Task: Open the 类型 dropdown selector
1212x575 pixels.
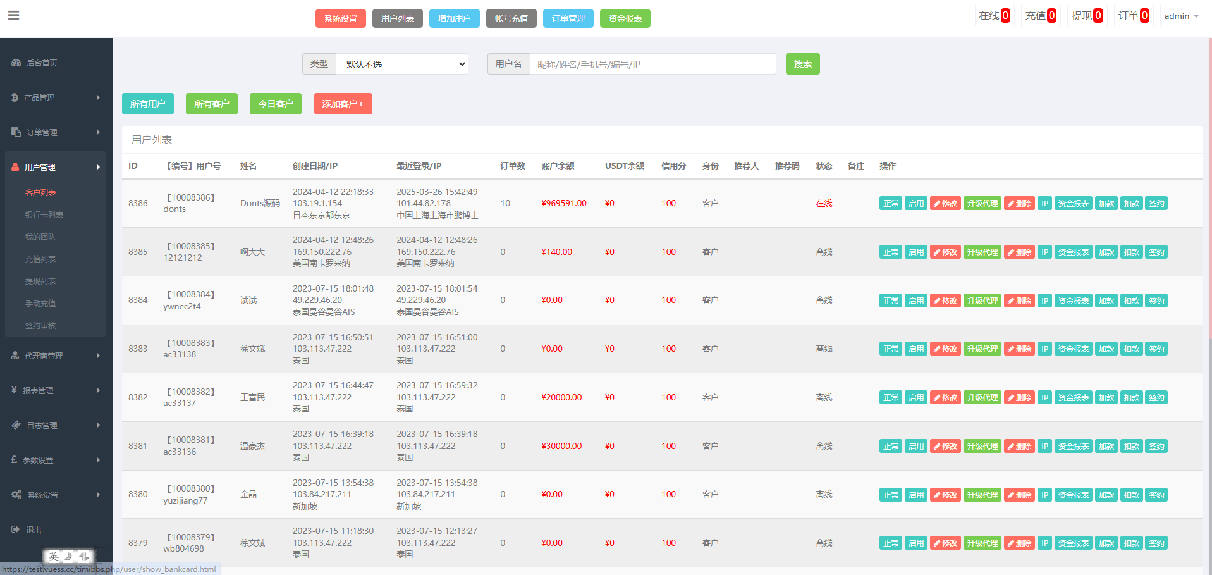Action: point(402,64)
